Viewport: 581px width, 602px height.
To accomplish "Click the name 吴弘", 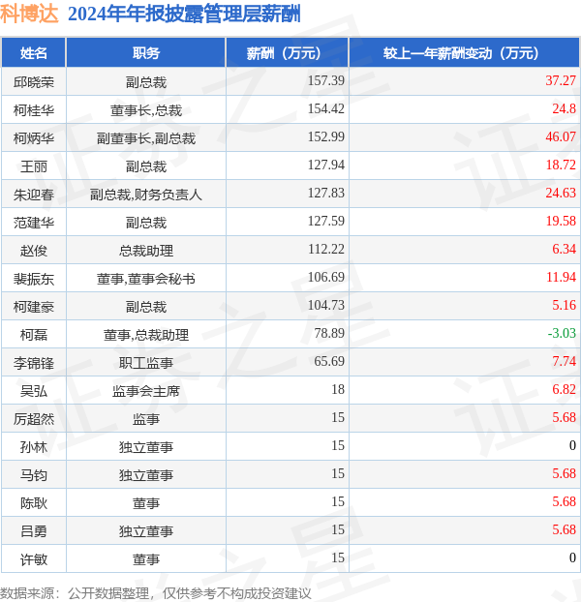I will pyautogui.click(x=34, y=391).
